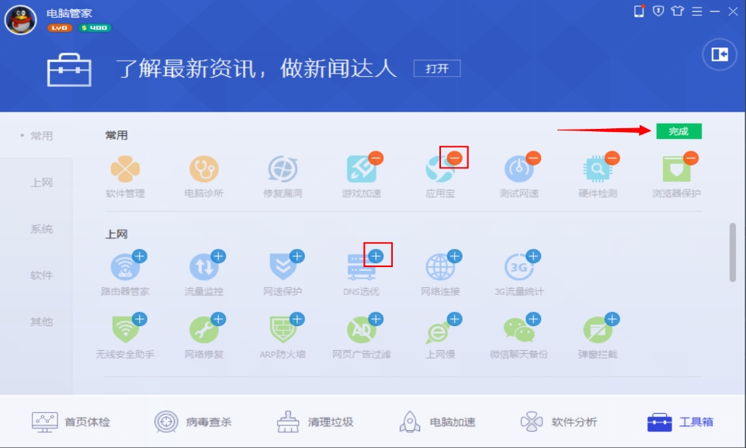Select the 路由器管家 icon

(126, 267)
